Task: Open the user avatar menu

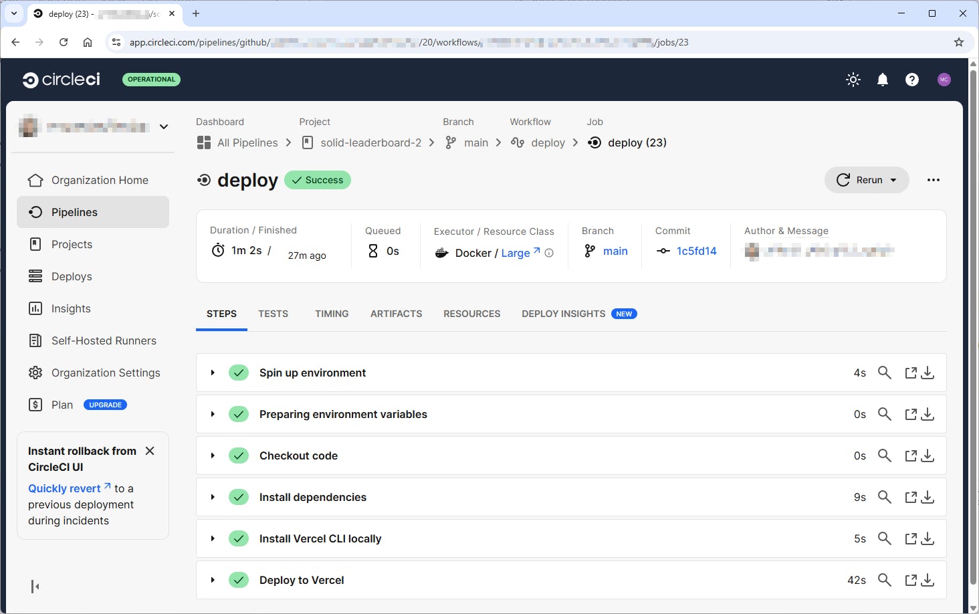Action: (x=944, y=79)
